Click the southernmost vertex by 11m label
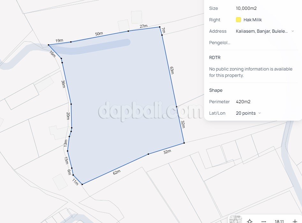302x223 pixels. 82,185
